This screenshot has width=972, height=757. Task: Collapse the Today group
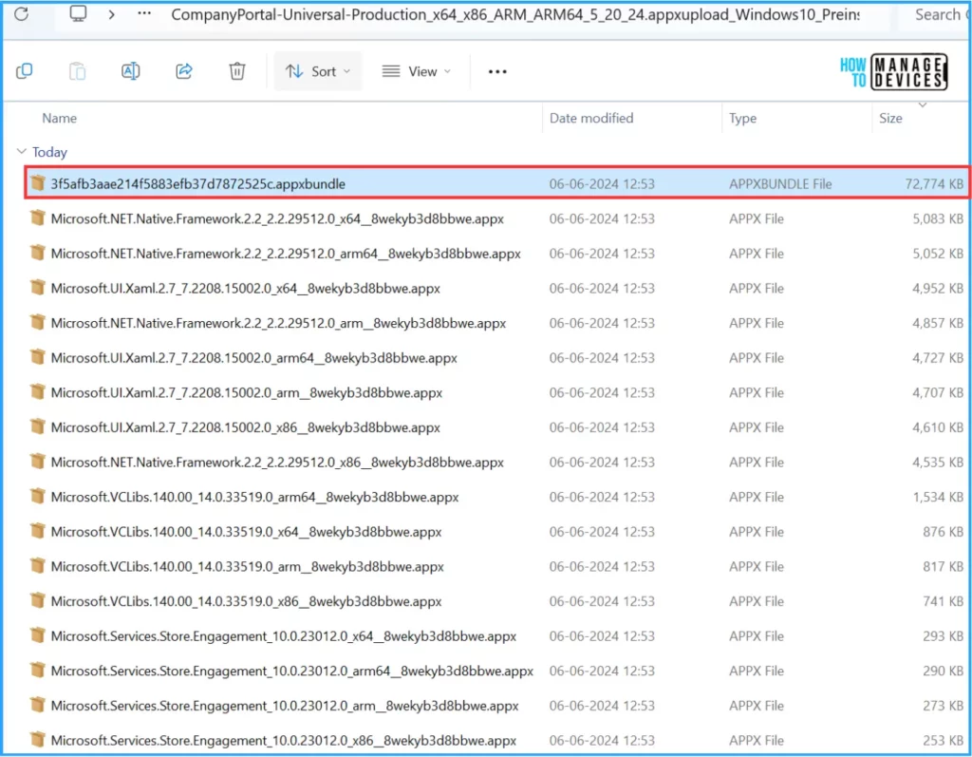click(x=22, y=151)
